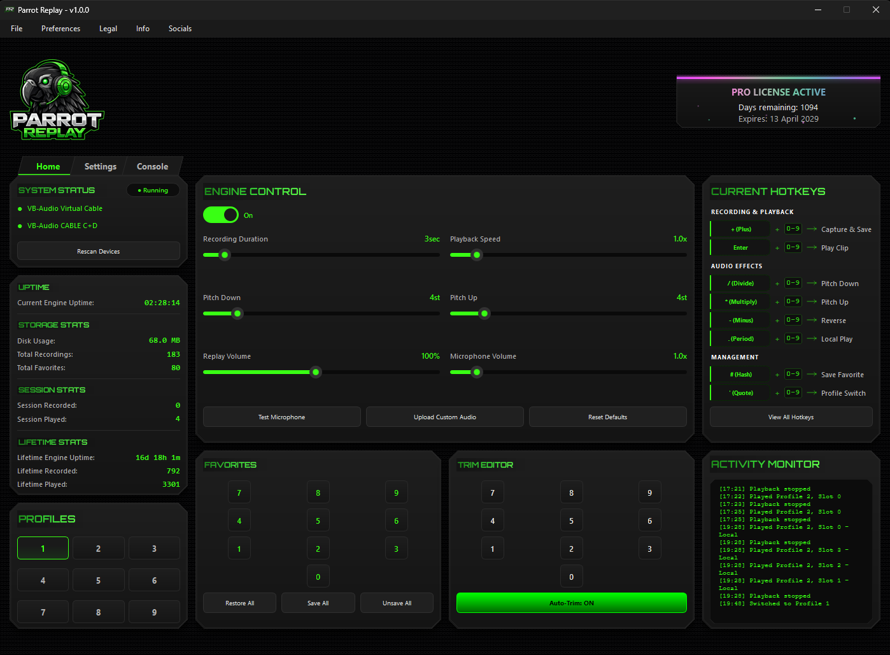
Task: Click the Rescan Devices button
Action: click(x=98, y=250)
